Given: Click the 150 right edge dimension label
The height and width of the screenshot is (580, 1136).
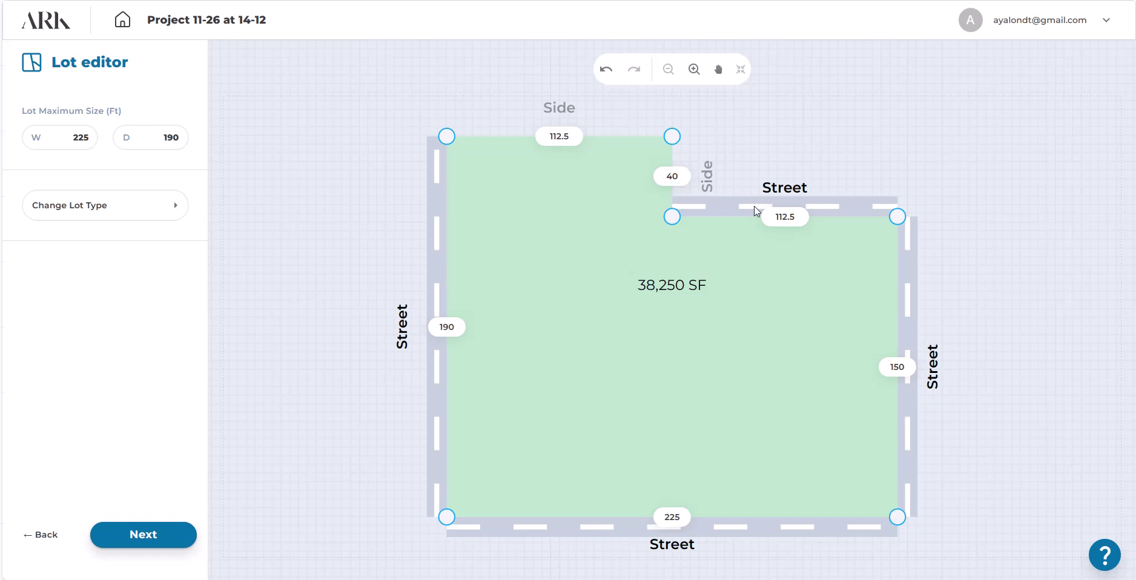Looking at the screenshot, I should 897,367.
